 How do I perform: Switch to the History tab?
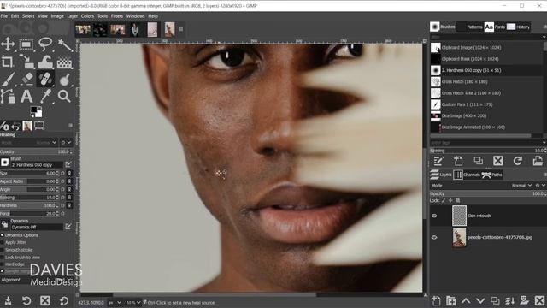[x=519, y=27]
